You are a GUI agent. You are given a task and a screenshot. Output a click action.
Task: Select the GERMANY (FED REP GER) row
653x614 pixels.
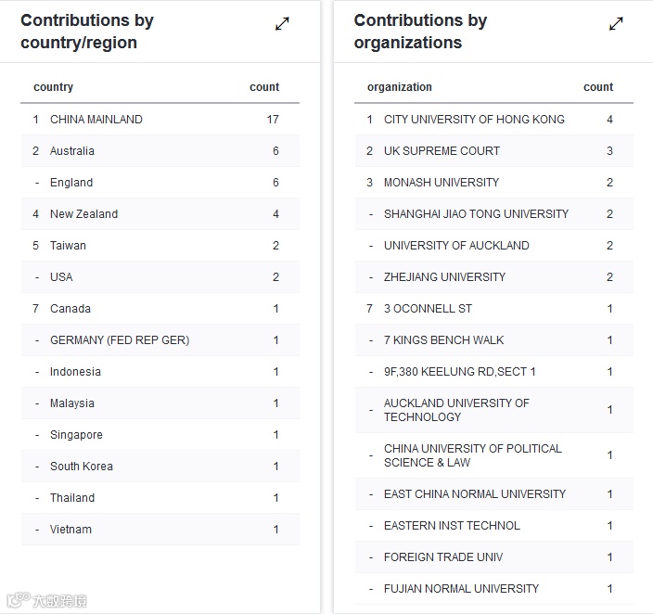coord(120,340)
